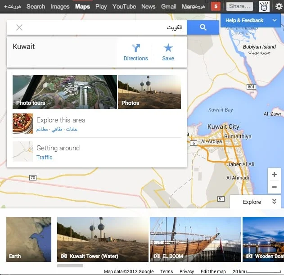Click the Traffic link

pos(45,157)
